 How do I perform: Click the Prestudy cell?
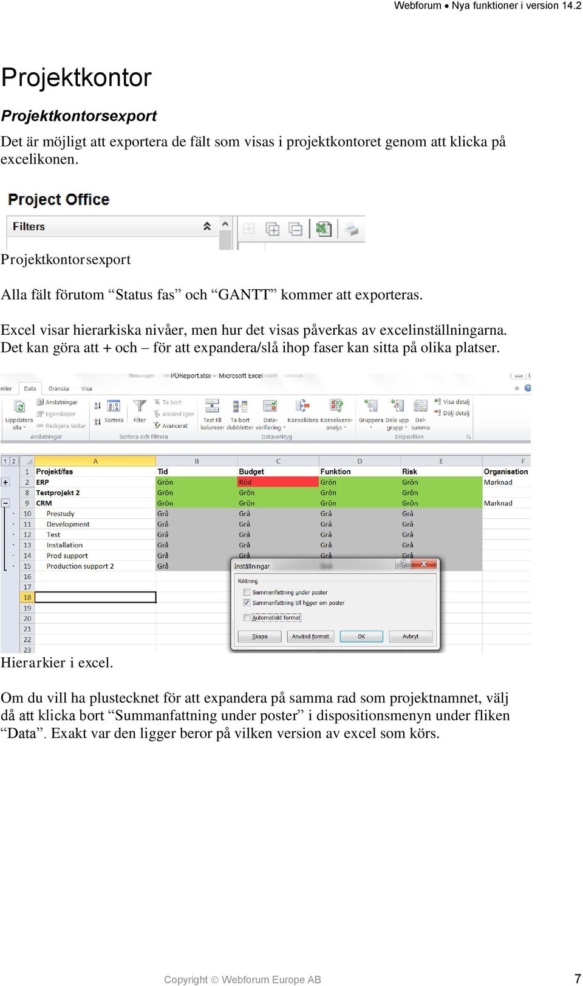[x=95, y=514]
